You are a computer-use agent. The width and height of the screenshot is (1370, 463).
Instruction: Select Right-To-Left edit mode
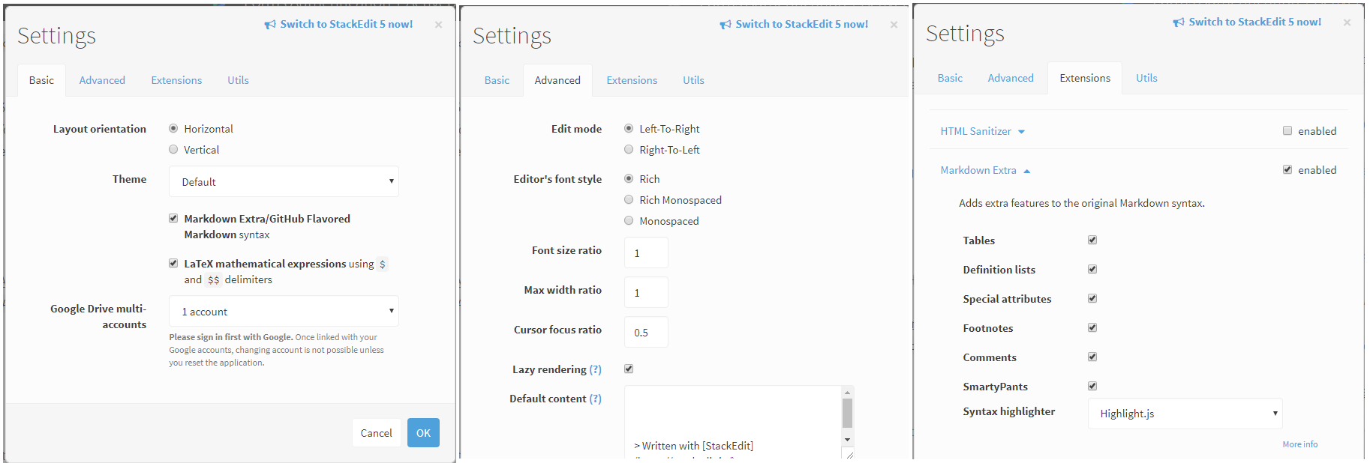[629, 149]
